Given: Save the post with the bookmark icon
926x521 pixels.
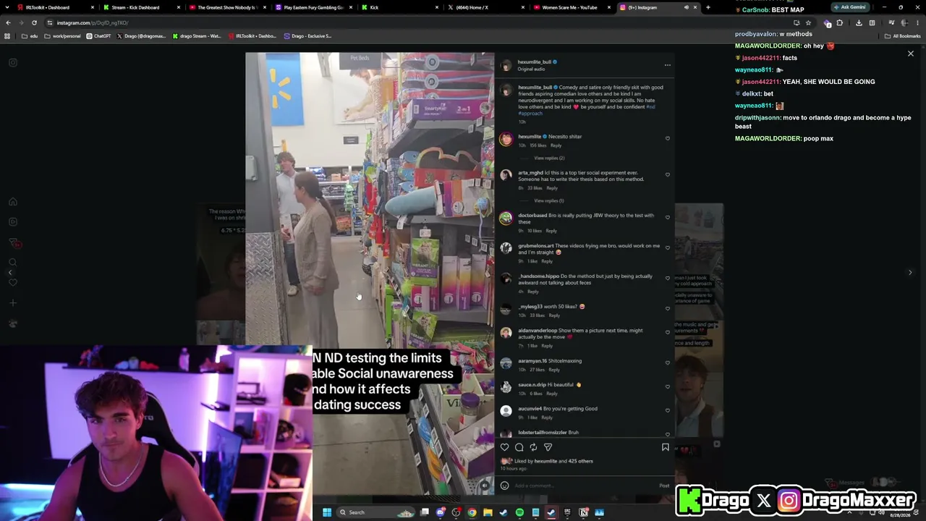Looking at the screenshot, I should tap(665, 447).
